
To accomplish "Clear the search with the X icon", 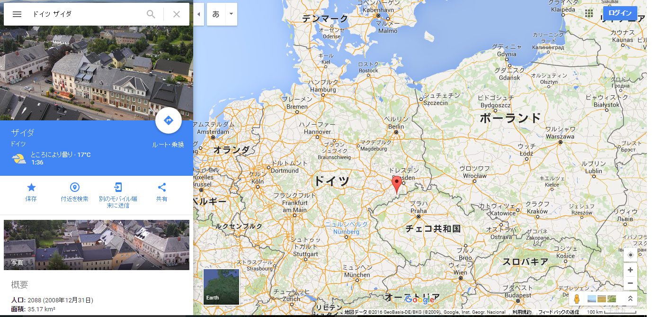I will pos(177,14).
